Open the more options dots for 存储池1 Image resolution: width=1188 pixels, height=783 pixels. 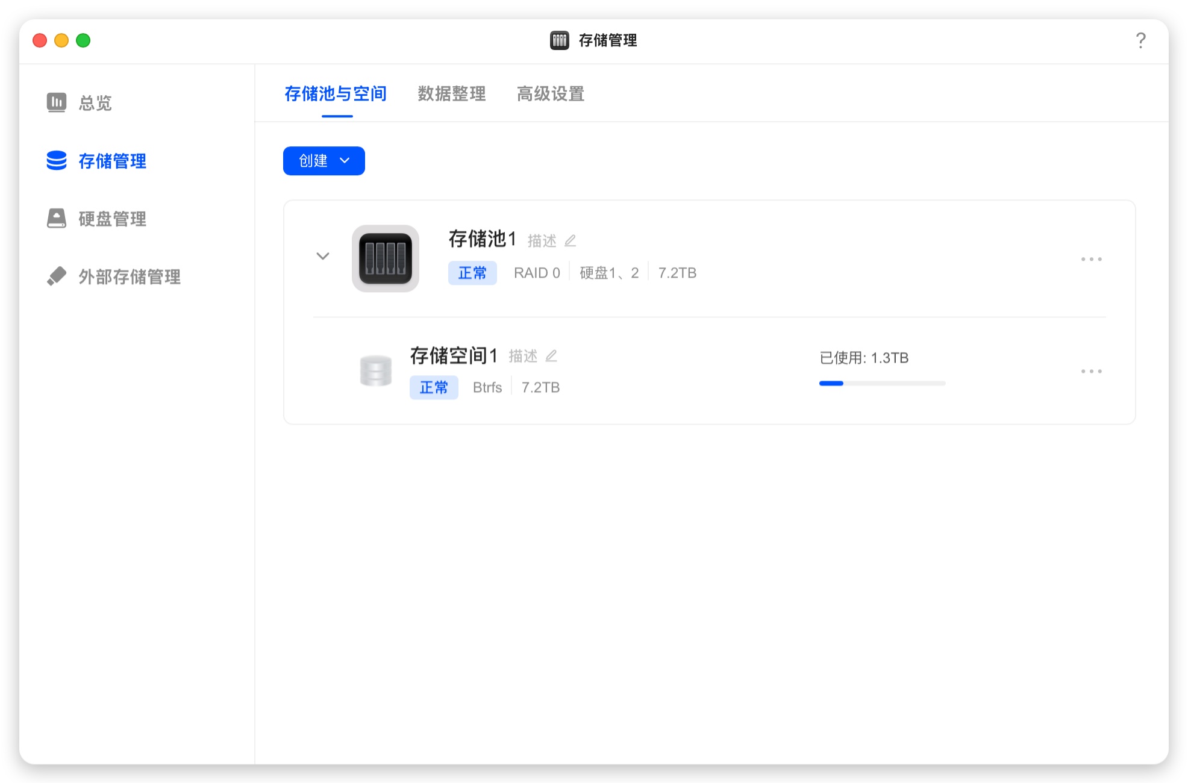coord(1091,259)
